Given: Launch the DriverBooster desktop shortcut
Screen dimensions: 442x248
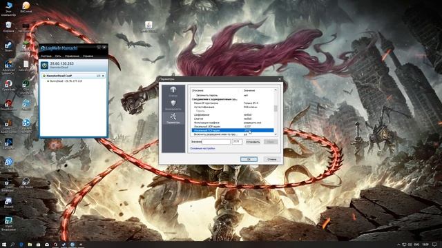Looking at the screenshot, I should pos(8,105).
